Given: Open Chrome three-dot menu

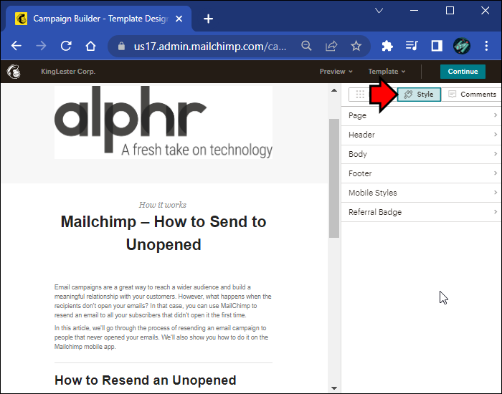Looking at the screenshot, I should click(x=486, y=46).
